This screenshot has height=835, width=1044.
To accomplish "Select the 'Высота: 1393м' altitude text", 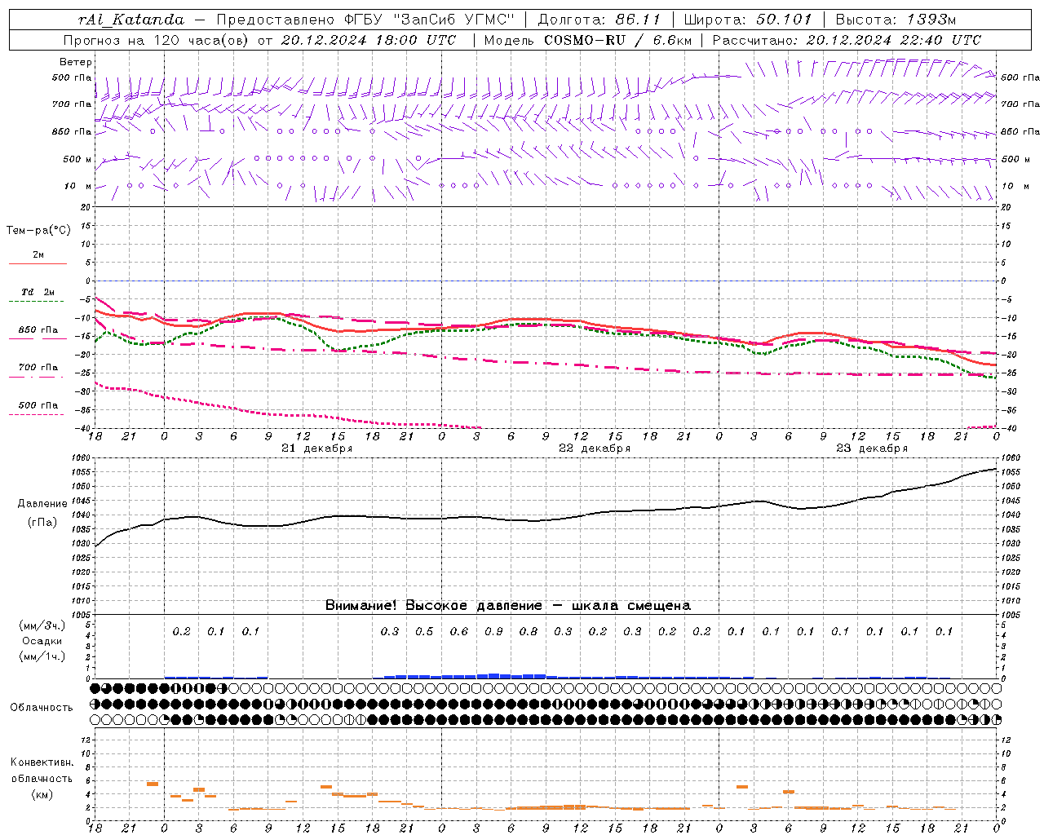I will [896, 20].
